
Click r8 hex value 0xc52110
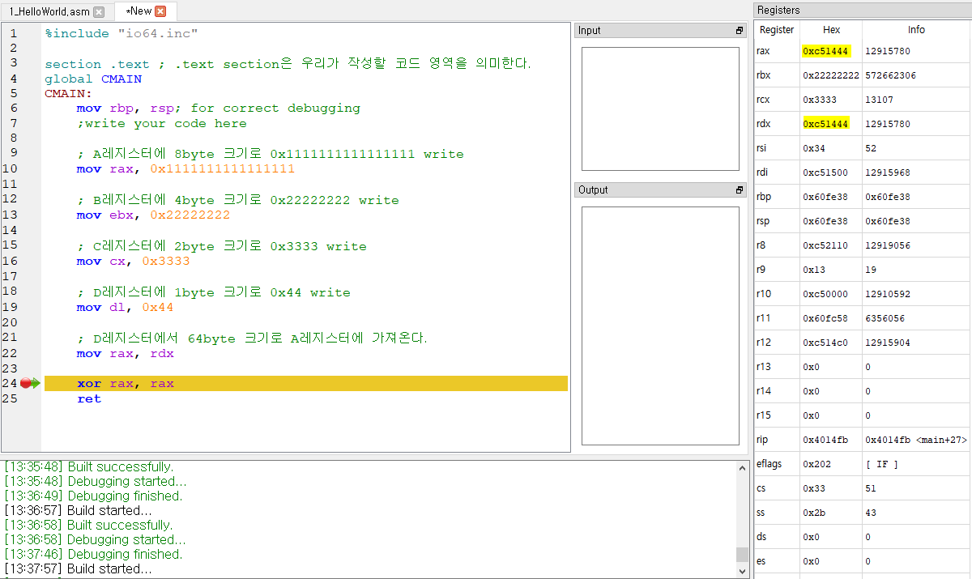pyautogui.click(x=825, y=245)
